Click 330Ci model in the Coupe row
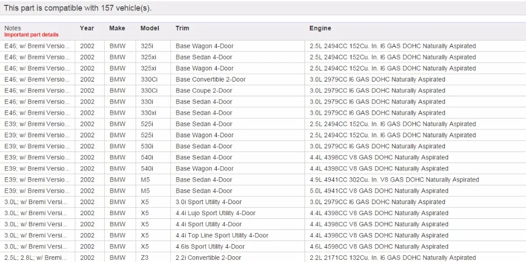The image size is (526, 262). coord(149,90)
